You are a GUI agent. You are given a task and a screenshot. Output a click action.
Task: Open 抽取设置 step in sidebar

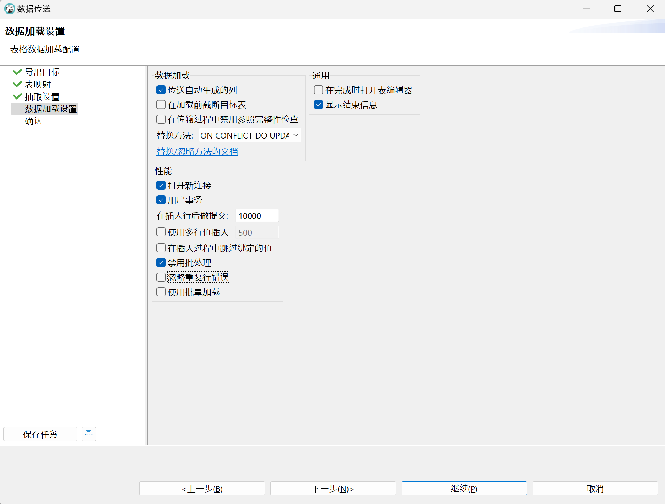point(42,97)
